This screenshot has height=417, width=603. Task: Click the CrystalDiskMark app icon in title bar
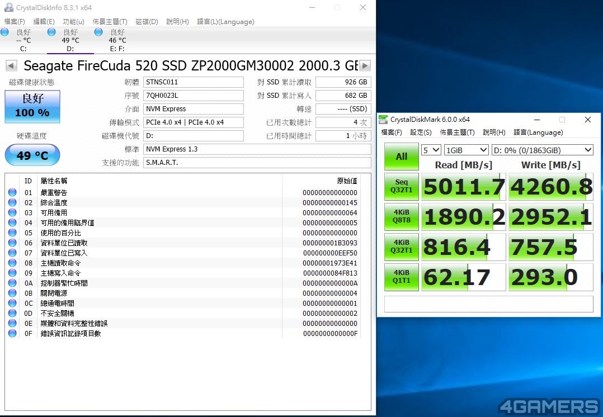pyautogui.click(x=383, y=120)
